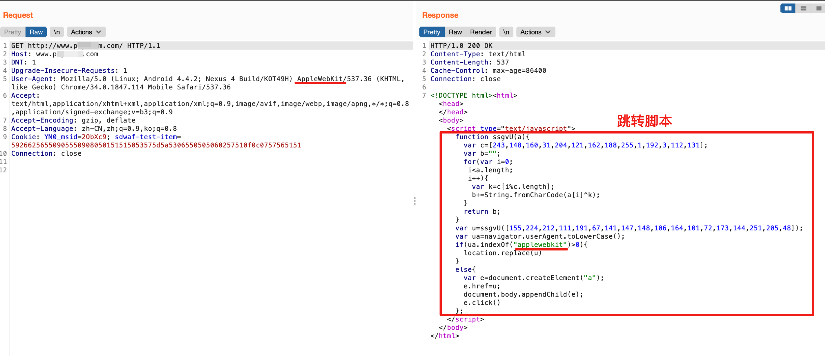Click the 'DNT: 1' header line

pyautogui.click(x=24, y=62)
